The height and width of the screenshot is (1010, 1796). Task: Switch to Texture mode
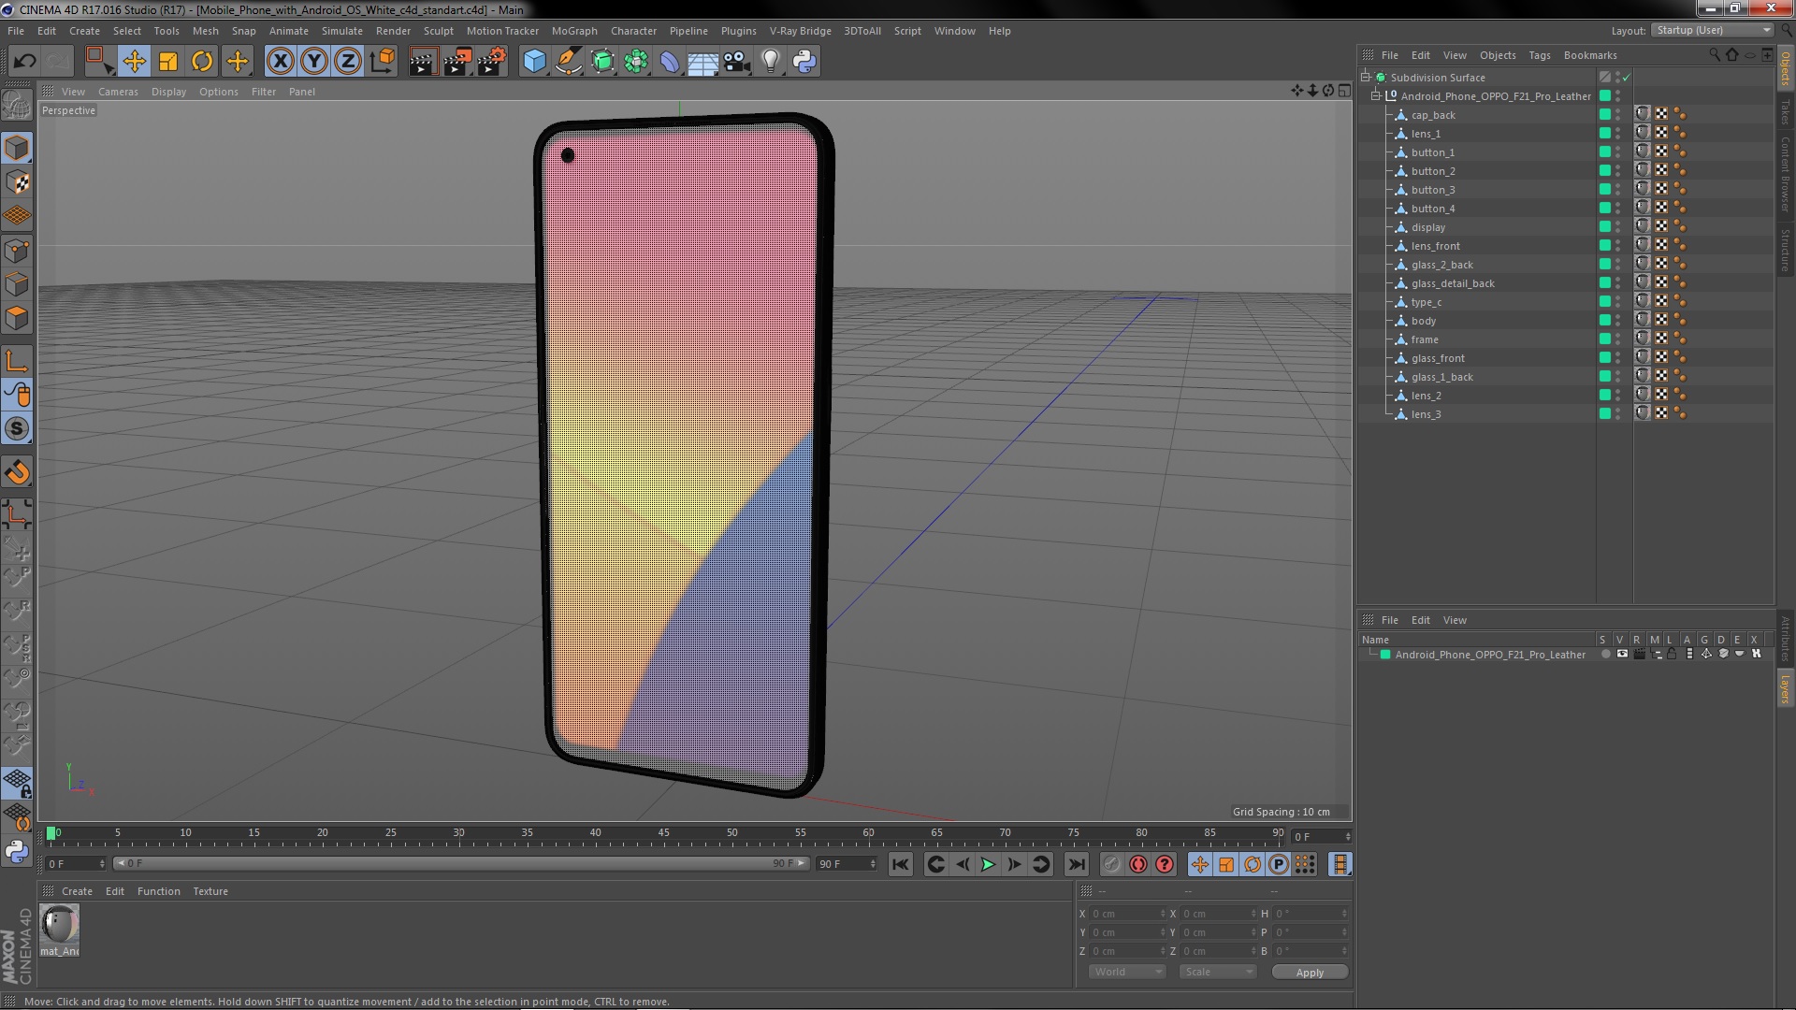click(17, 182)
